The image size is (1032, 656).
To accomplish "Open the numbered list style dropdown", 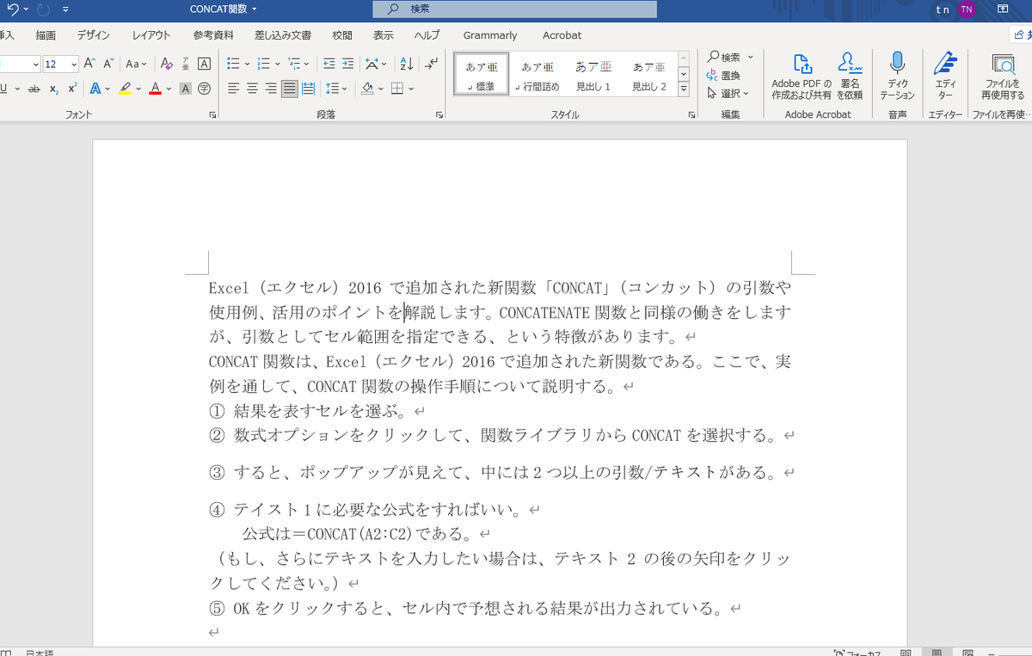I will pos(278,64).
